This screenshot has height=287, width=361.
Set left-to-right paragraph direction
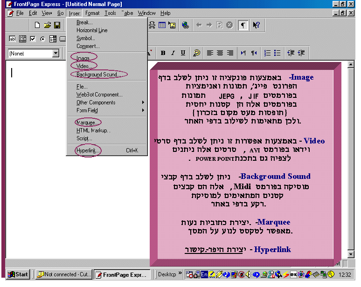(x=243, y=53)
